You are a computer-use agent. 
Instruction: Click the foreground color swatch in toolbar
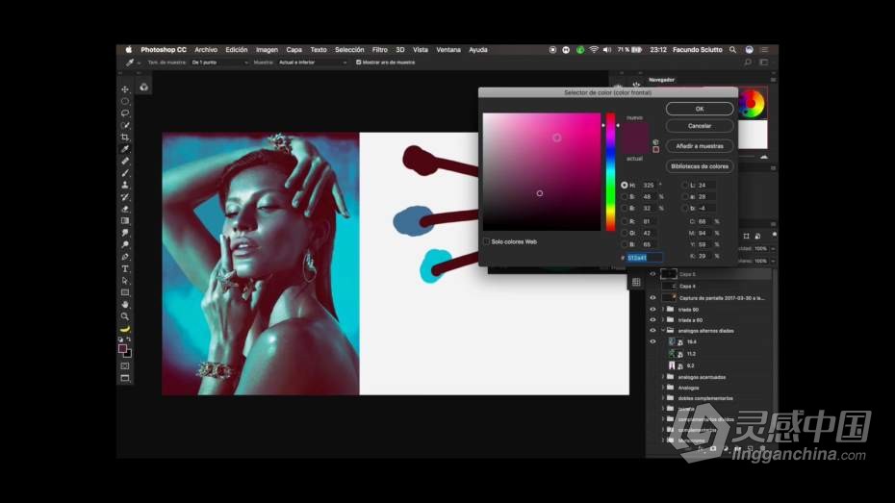(x=122, y=348)
